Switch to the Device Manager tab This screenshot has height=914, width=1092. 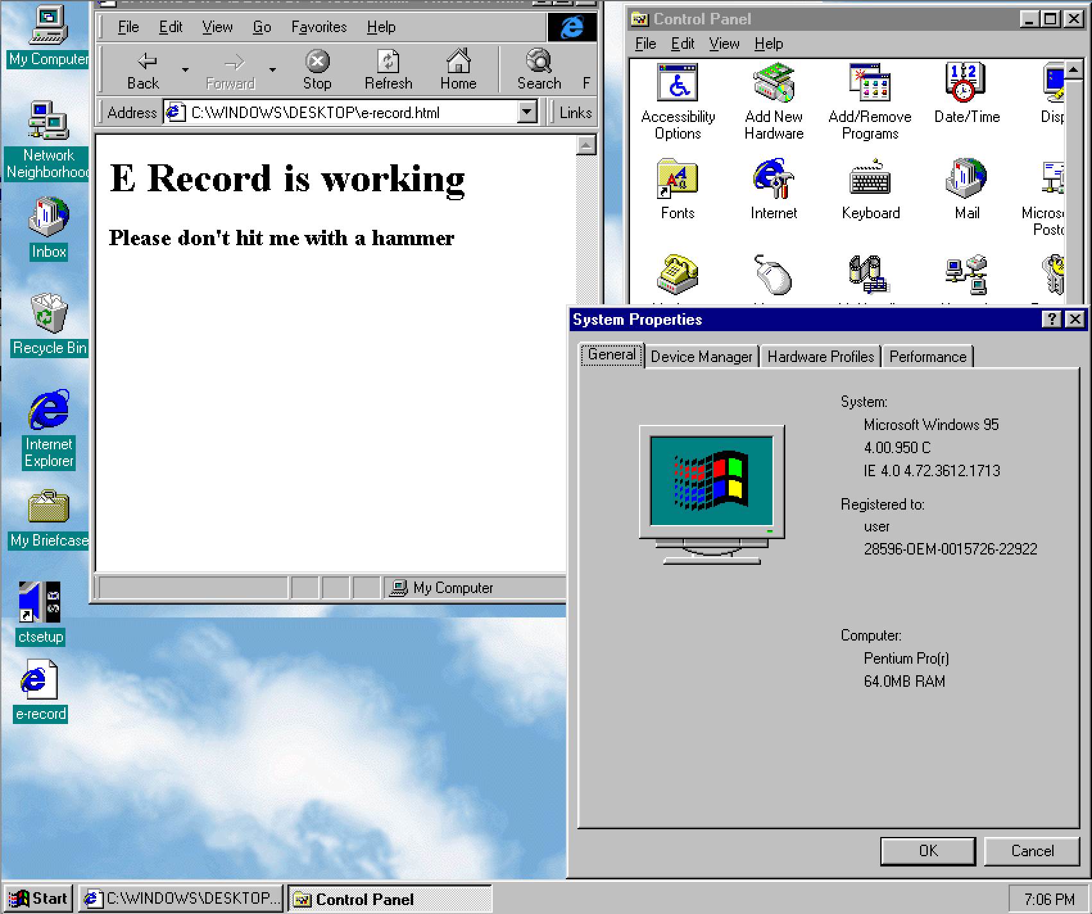click(701, 357)
